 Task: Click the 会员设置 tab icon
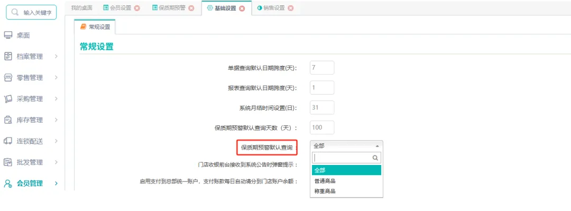106,8
